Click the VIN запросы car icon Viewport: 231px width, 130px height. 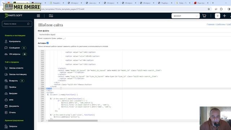6,54
